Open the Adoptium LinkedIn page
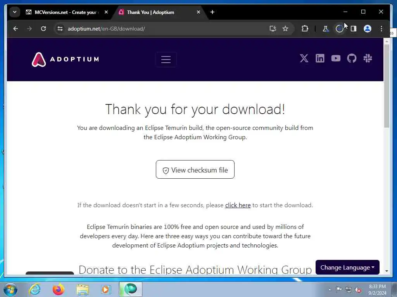 (x=320, y=58)
